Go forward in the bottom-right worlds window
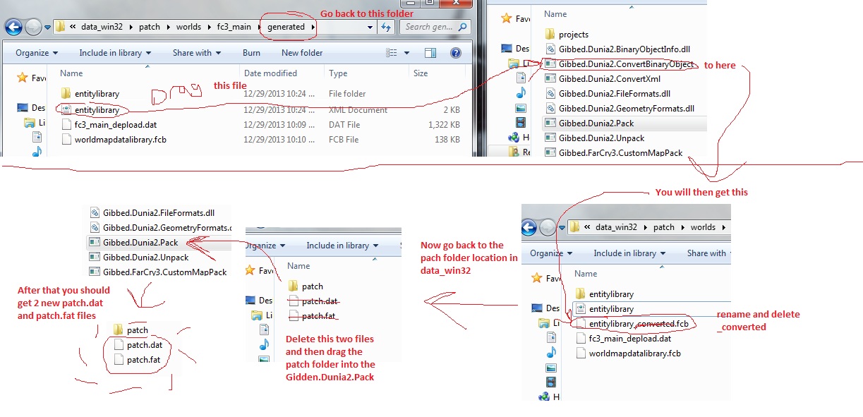The image size is (863, 417). [548, 227]
